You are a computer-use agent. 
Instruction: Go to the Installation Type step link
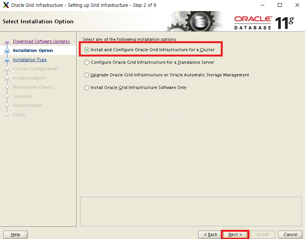30,60
